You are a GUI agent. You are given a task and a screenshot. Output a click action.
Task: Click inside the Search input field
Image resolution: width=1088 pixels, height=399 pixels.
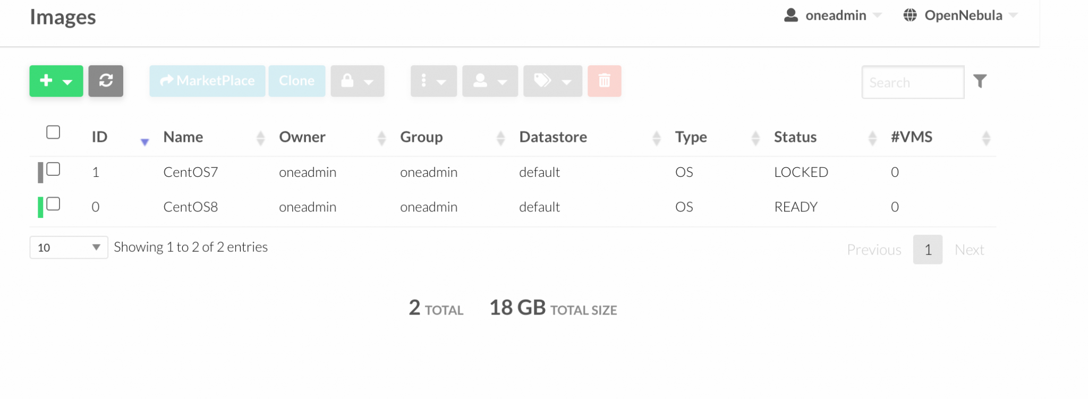point(913,82)
